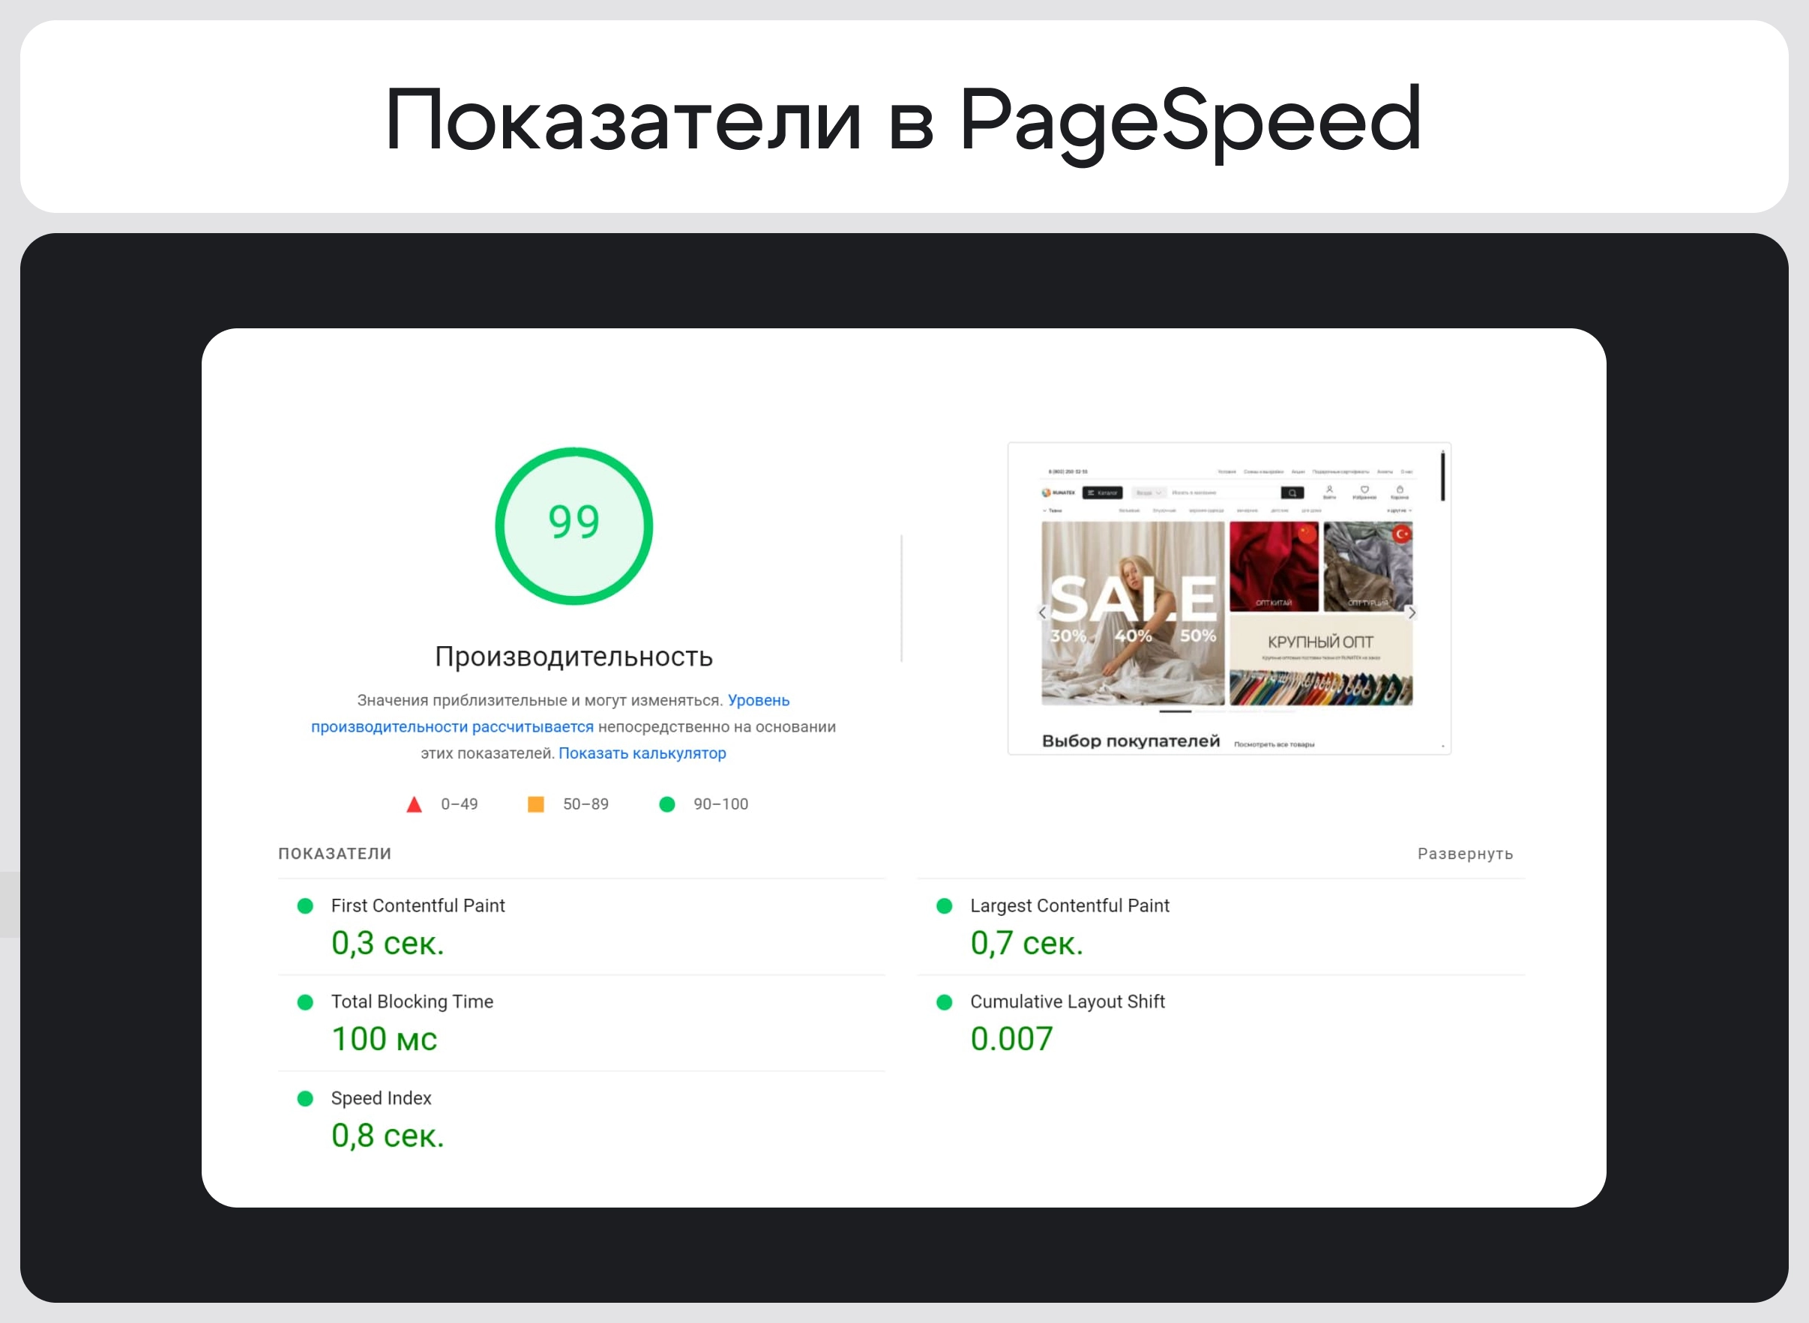Click the green dot beside Speed Index
The image size is (1809, 1323).
[x=305, y=1098]
